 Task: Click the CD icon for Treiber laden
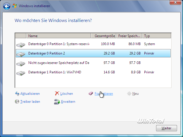17,102
